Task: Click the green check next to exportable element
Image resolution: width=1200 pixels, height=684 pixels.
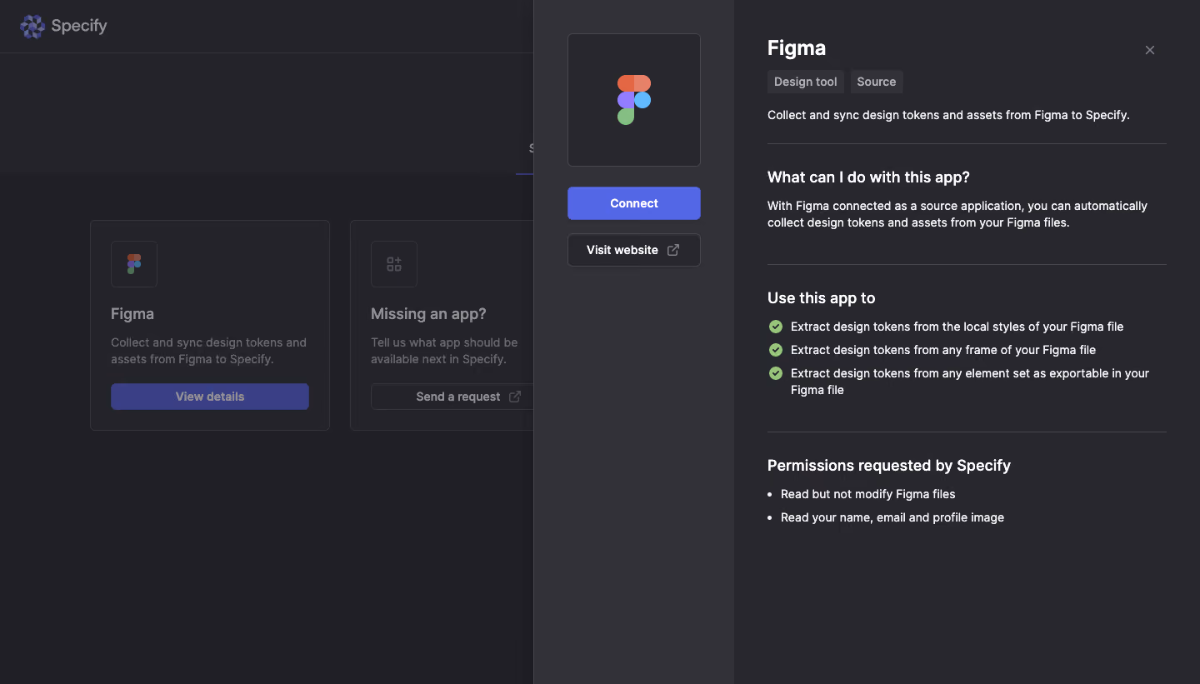Action: 776,373
